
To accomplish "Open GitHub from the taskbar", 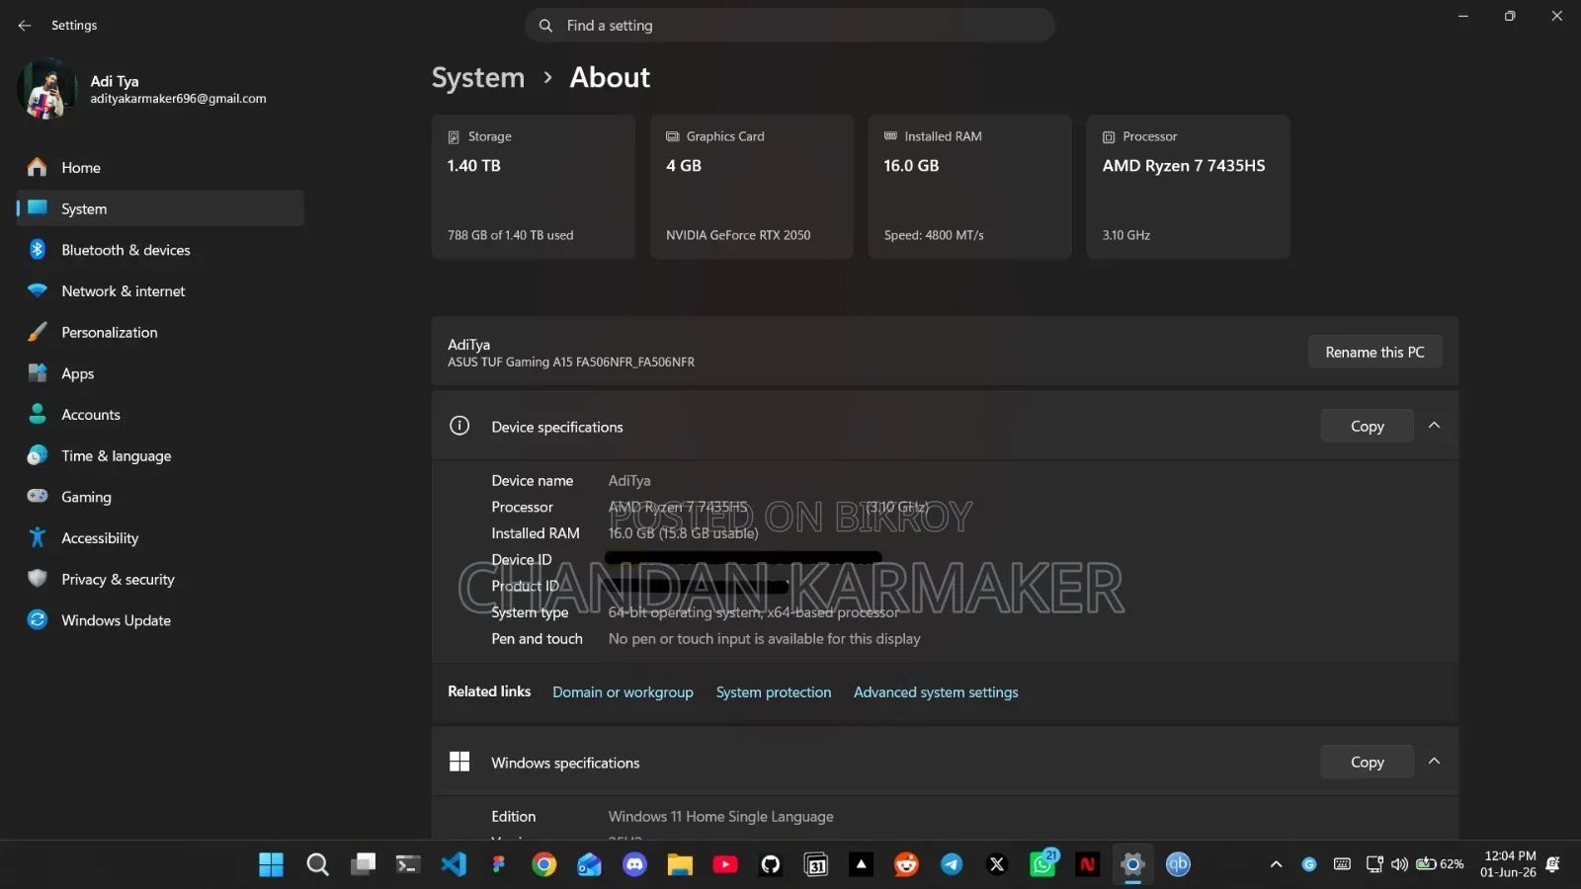I will point(771,865).
